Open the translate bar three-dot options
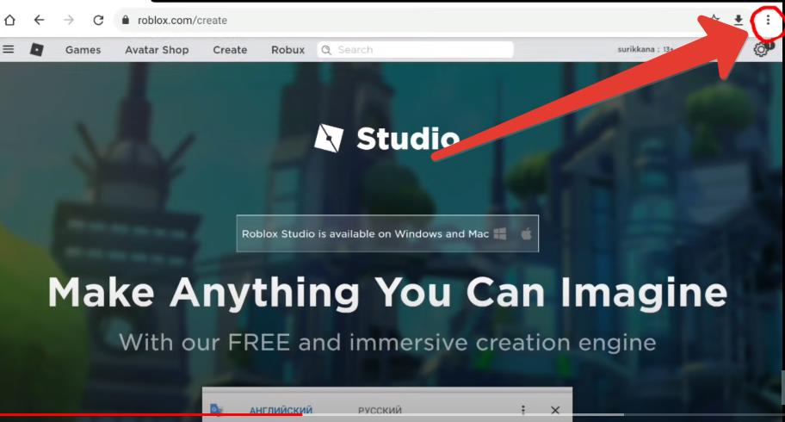The width and height of the screenshot is (785, 422). (523, 410)
